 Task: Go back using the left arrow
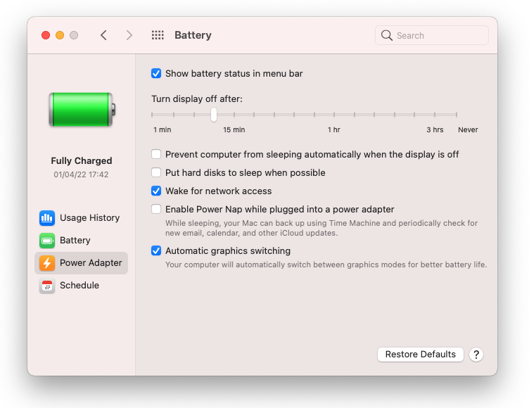pos(103,35)
